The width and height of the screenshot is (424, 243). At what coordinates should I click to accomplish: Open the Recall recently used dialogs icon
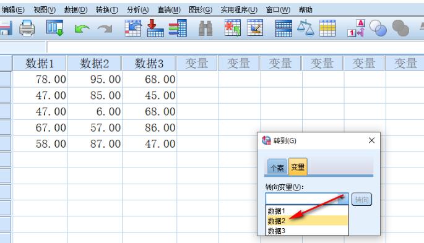(54, 28)
